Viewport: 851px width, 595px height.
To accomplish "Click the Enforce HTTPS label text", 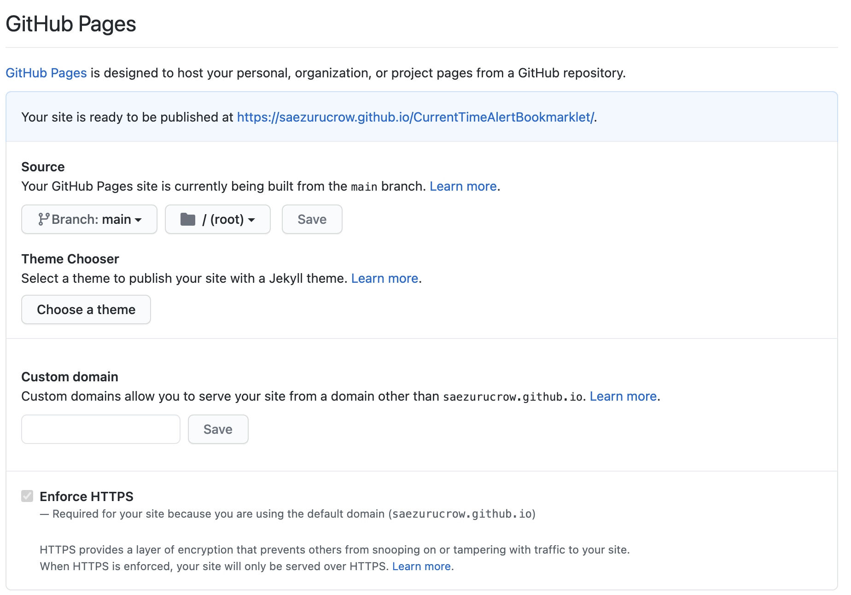I will pos(87,496).
